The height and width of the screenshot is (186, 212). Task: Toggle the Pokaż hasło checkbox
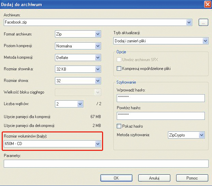(x=119, y=126)
